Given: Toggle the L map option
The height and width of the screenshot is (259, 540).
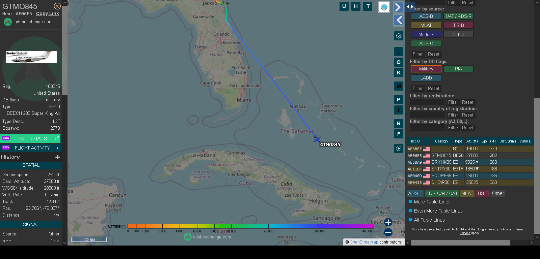Looking at the screenshot, I should [399, 52].
